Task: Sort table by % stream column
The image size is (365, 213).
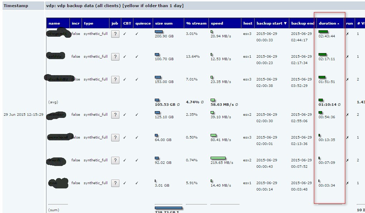Action: click(x=196, y=23)
